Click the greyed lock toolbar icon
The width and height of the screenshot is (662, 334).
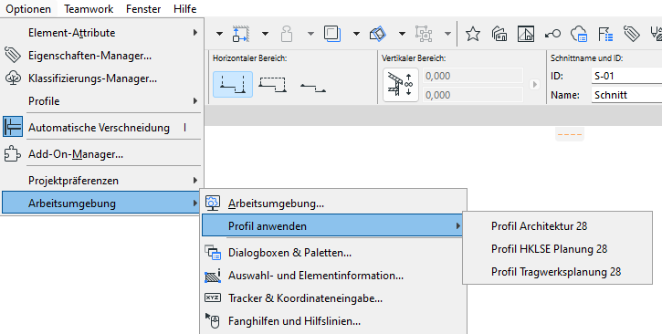pos(287,34)
